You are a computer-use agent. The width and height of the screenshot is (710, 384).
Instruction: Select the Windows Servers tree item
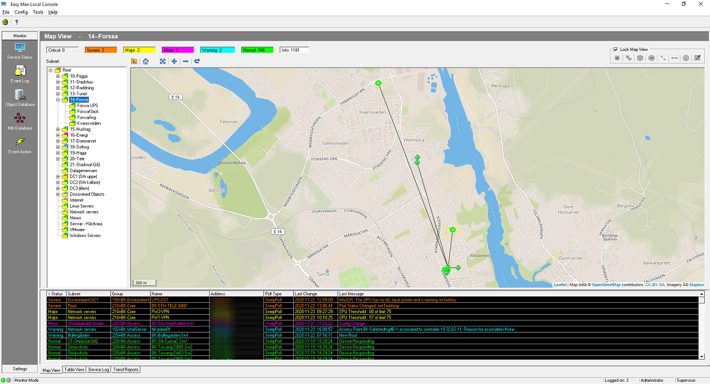pos(85,236)
